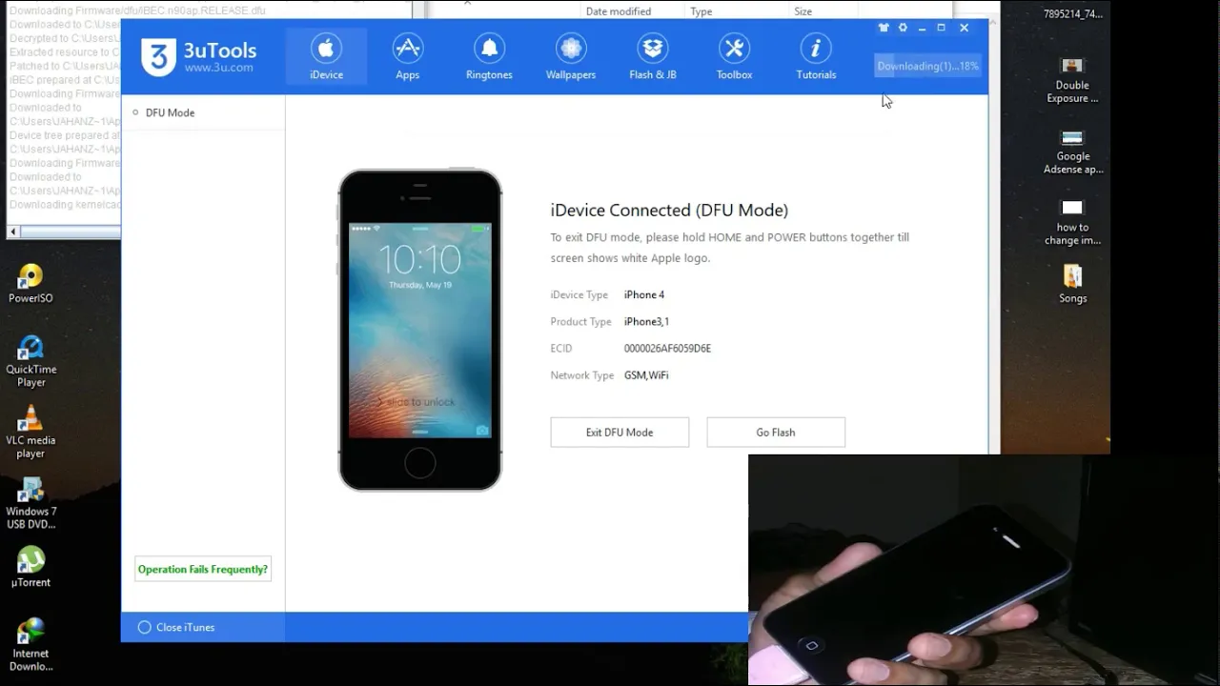Viewport: 1220px width, 686px height.
Task: Open the 7895214_74... desktop item
Action: click(x=1072, y=13)
